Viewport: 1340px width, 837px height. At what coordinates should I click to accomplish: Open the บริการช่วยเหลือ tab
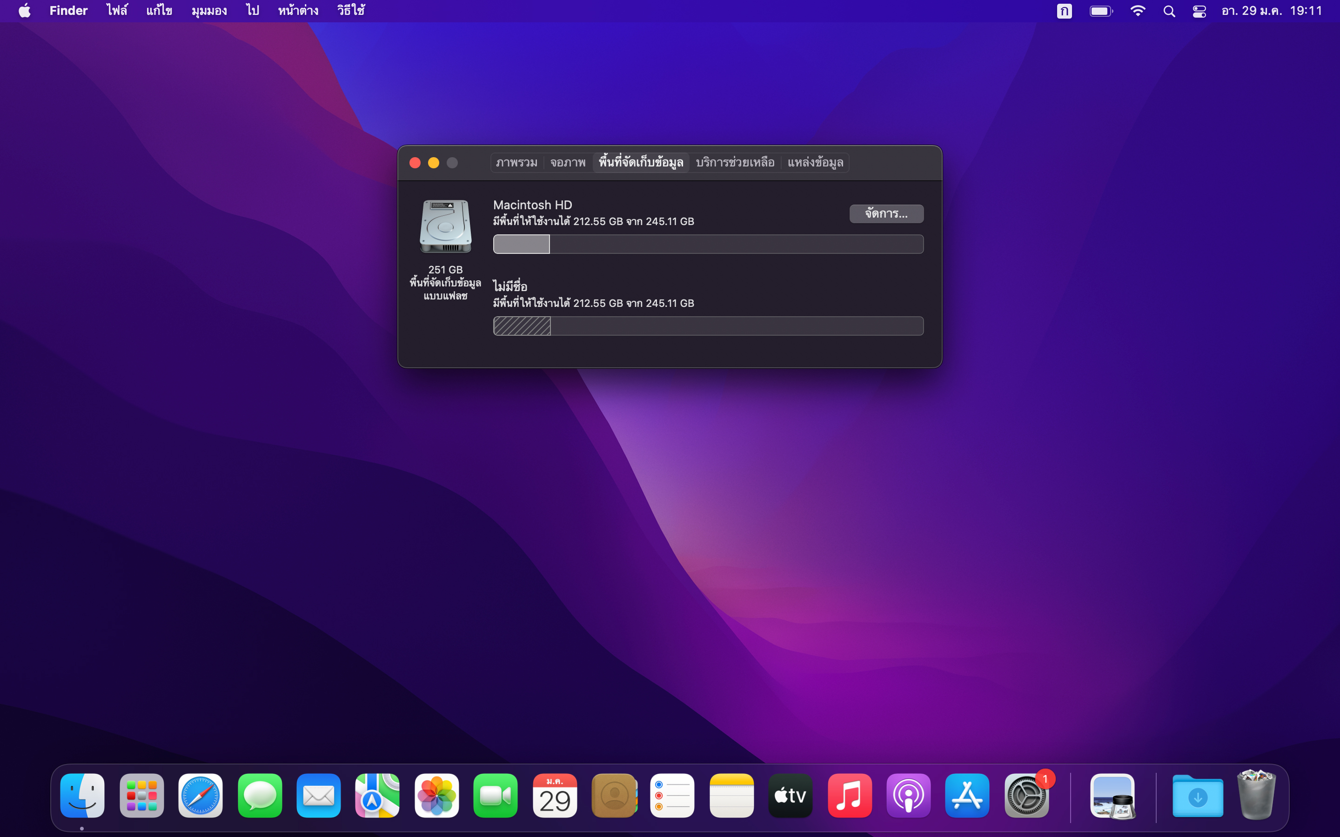click(735, 163)
